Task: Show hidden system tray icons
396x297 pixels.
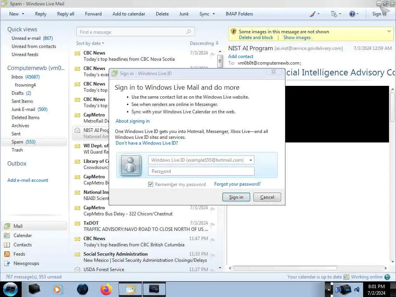Action: (329, 289)
